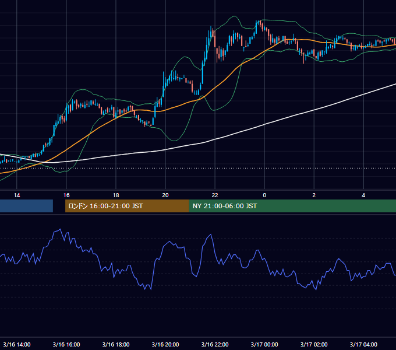Click the 3/17 00:00 date label
The image size is (396, 350).
pyautogui.click(x=264, y=344)
